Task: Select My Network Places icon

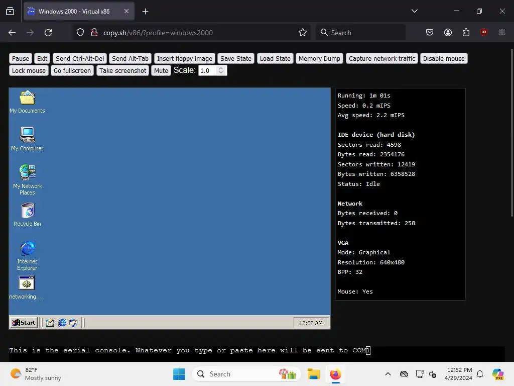Action: point(27,179)
